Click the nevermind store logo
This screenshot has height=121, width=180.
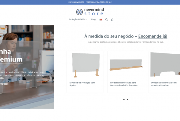pyautogui.click(x=90, y=12)
